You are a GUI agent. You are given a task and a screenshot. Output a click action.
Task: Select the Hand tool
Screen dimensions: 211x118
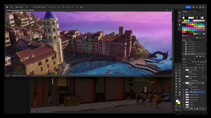pyautogui.click(x=180, y=92)
